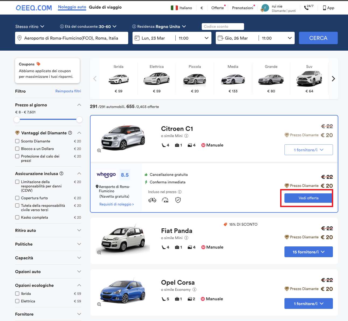Open the Guide di viaggio tab
The height and width of the screenshot is (321, 348).
[105, 7]
